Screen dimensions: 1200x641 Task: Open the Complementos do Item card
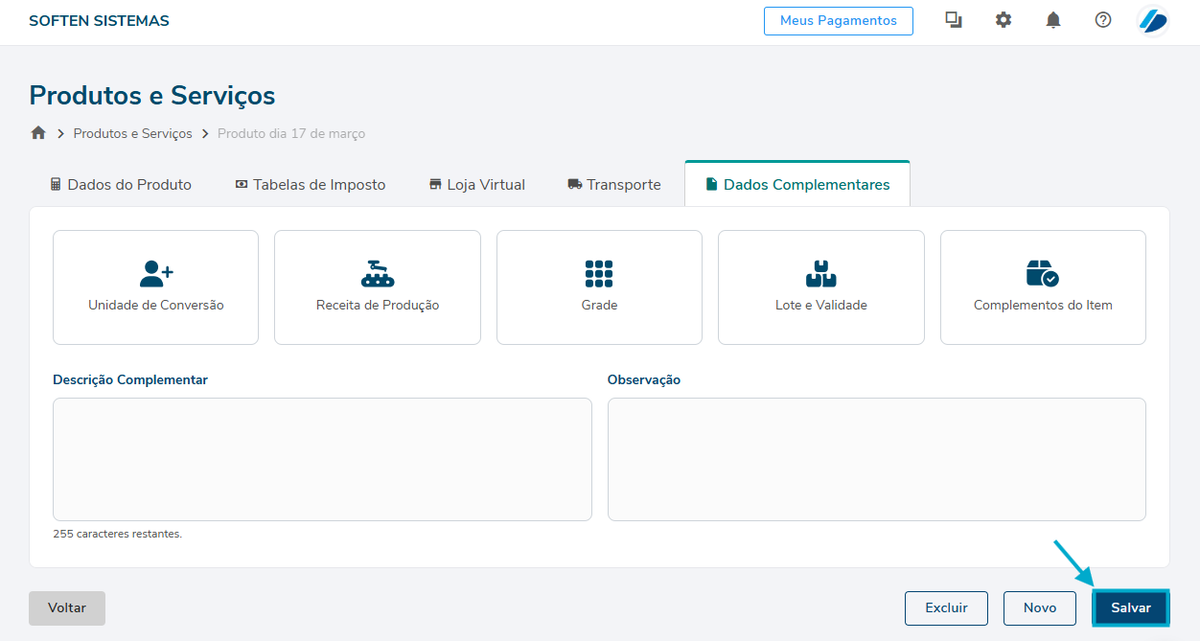(1043, 286)
